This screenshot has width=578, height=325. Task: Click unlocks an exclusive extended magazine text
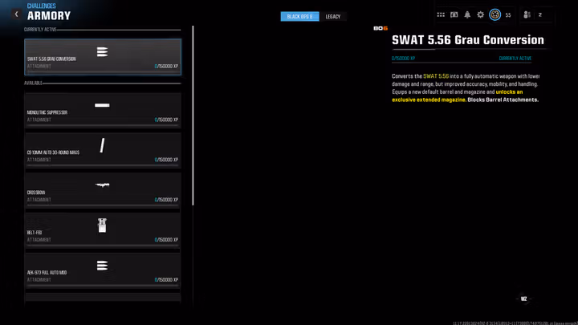point(457,95)
